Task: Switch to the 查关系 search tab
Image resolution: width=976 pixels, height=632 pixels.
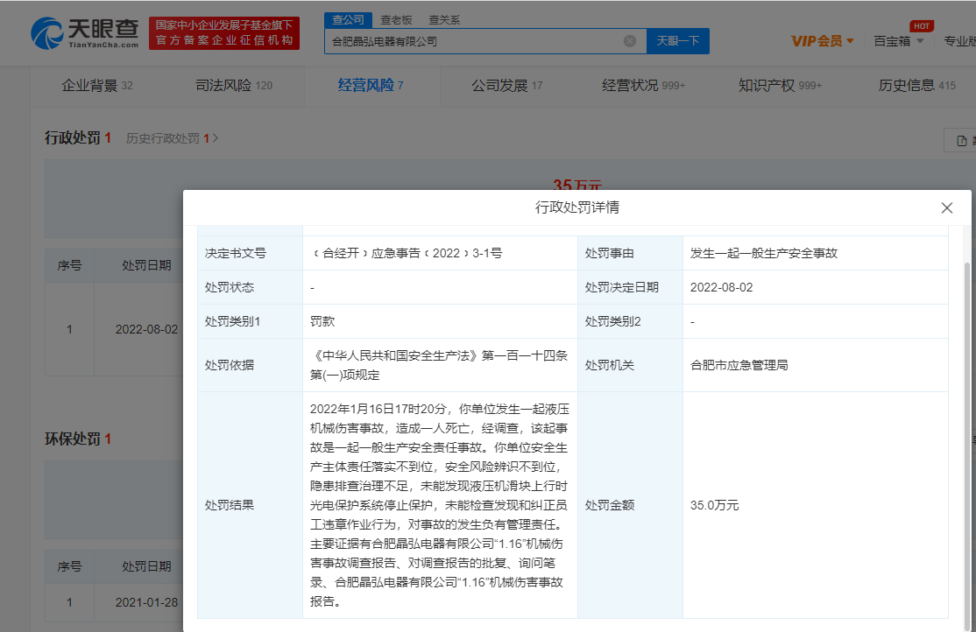Action: pyautogui.click(x=444, y=19)
